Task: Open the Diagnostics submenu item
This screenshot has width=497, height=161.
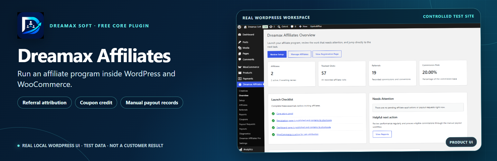Action: tap(245, 134)
